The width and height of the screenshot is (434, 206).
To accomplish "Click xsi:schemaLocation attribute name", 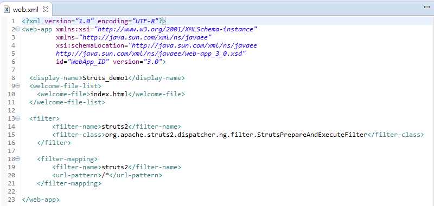I will click(x=90, y=45).
